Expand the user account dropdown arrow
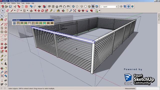The height and width of the screenshot is (90, 160). tap(99, 10)
